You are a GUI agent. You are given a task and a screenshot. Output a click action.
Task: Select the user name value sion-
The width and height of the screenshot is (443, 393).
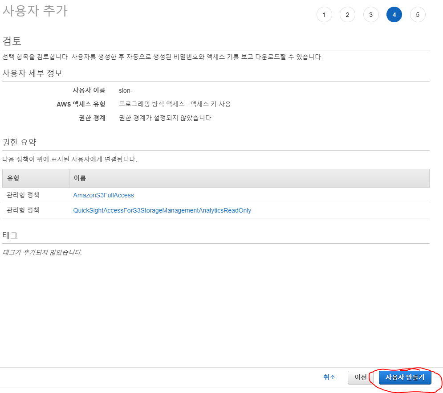[126, 90]
